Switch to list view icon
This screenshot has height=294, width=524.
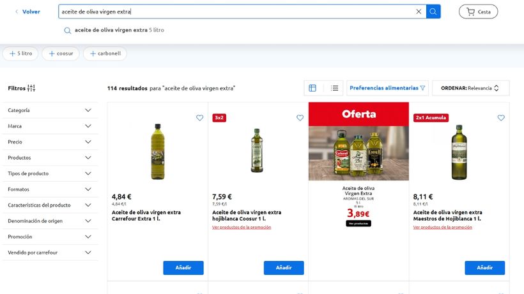pyautogui.click(x=334, y=88)
